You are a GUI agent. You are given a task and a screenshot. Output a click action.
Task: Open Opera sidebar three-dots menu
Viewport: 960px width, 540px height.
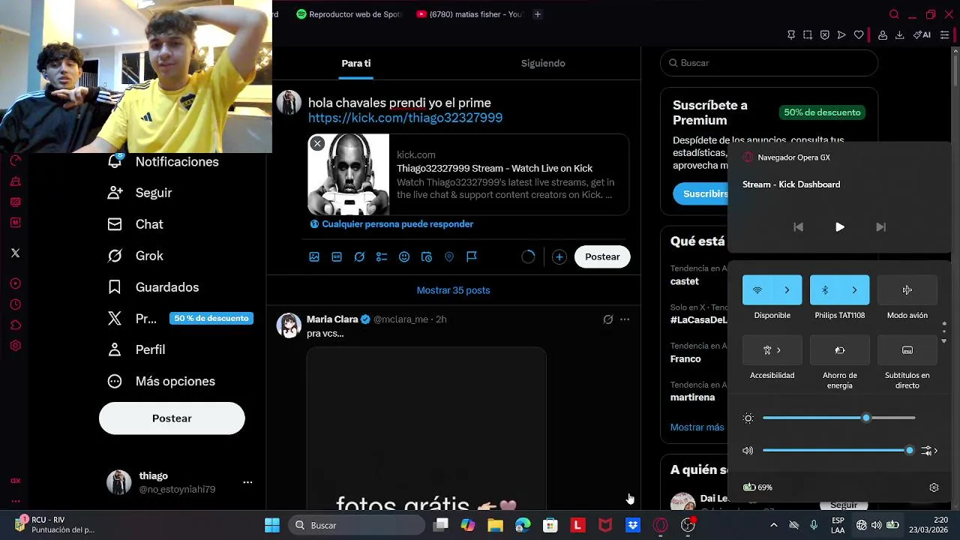(x=15, y=501)
